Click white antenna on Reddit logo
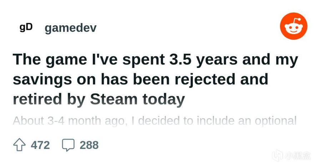Image resolution: width=320 pixels, height=166 pixels. [296, 20]
